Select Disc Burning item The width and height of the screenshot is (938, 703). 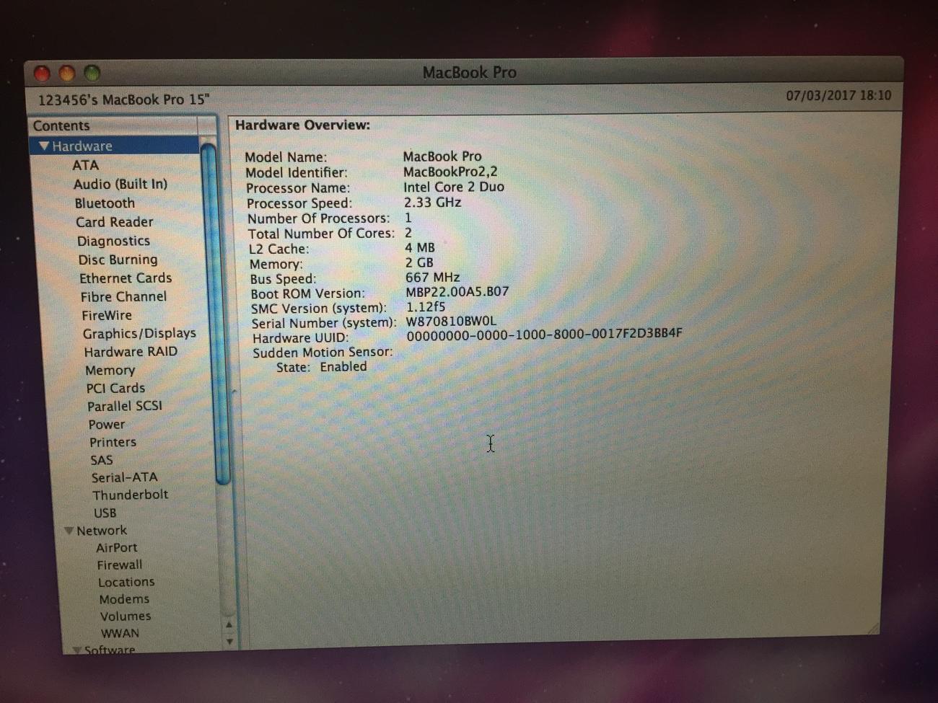118,260
